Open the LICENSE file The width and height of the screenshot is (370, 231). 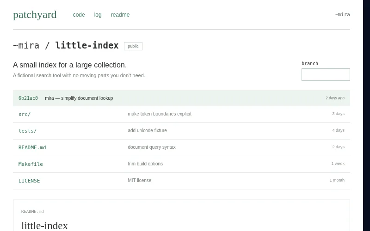(x=29, y=181)
